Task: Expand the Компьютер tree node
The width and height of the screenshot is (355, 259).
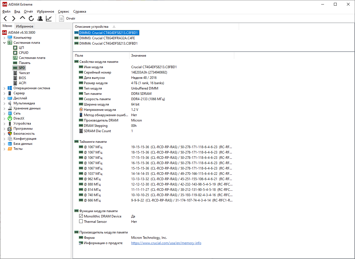Action: (x=5, y=38)
